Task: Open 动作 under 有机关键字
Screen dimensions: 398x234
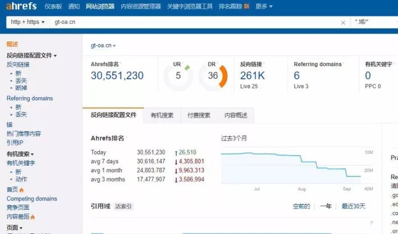Action: (x=21, y=179)
